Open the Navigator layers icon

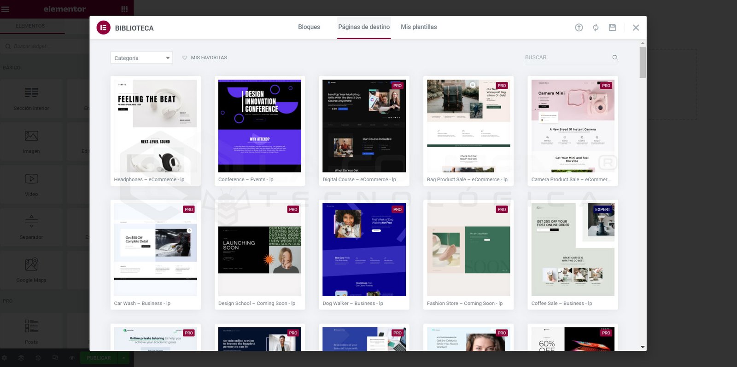click(x=21, y=358)
